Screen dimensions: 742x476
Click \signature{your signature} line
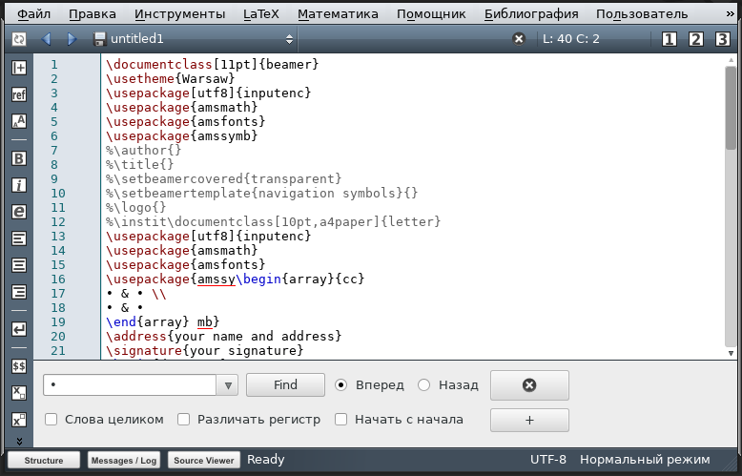(205, 351)
